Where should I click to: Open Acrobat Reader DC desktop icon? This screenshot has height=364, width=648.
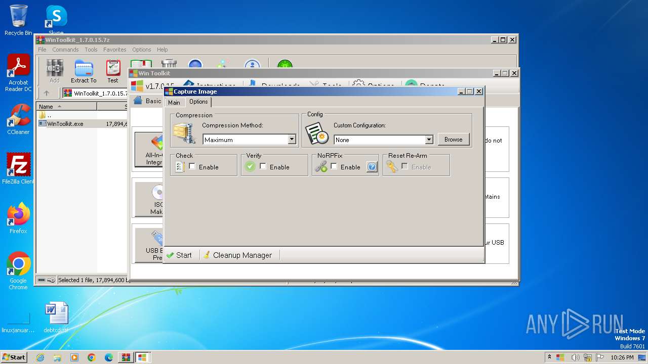pyautogui.click(x=18, y=73)
